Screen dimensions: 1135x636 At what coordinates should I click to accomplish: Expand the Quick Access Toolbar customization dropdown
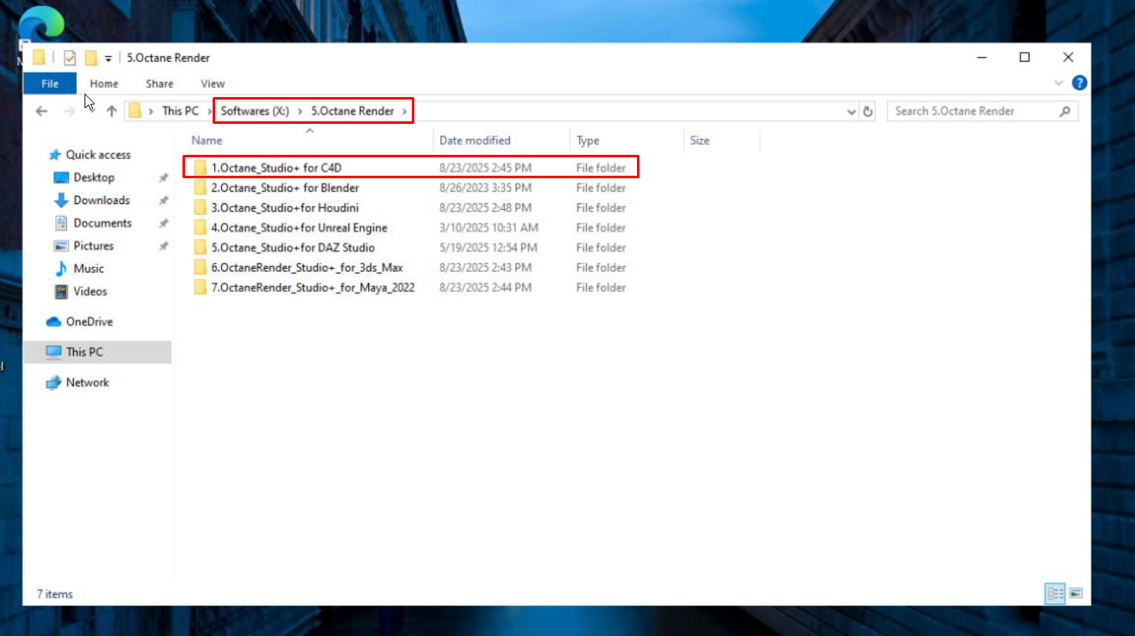tap(107, 58)
